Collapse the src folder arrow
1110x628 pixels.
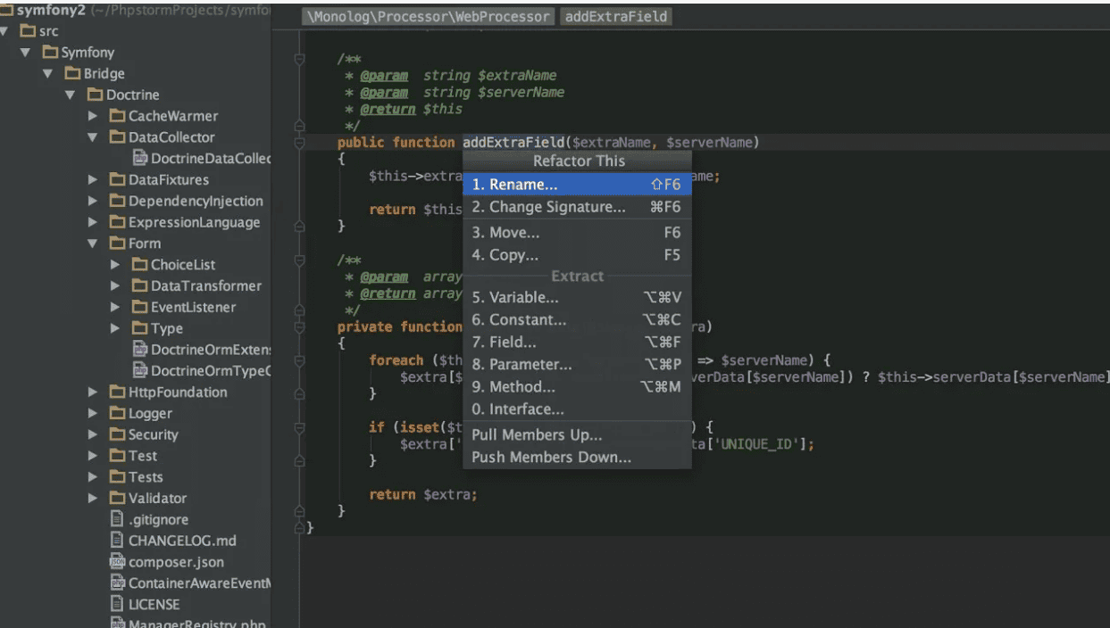click(x=4, y=31)
